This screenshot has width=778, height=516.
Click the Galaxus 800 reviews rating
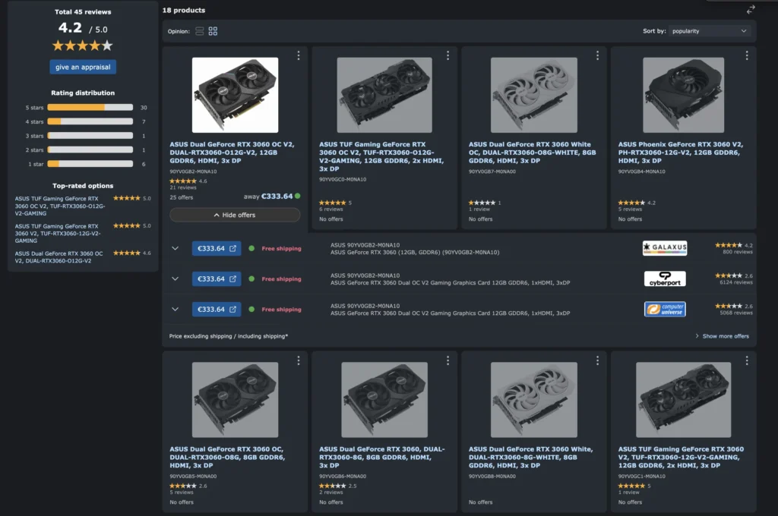[734, 248]
